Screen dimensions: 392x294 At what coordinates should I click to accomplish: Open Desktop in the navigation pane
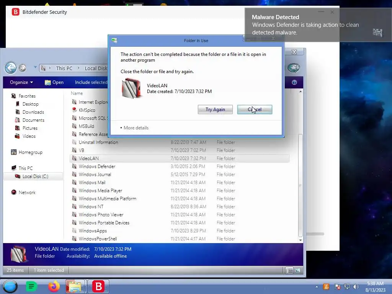coord(31,104)
